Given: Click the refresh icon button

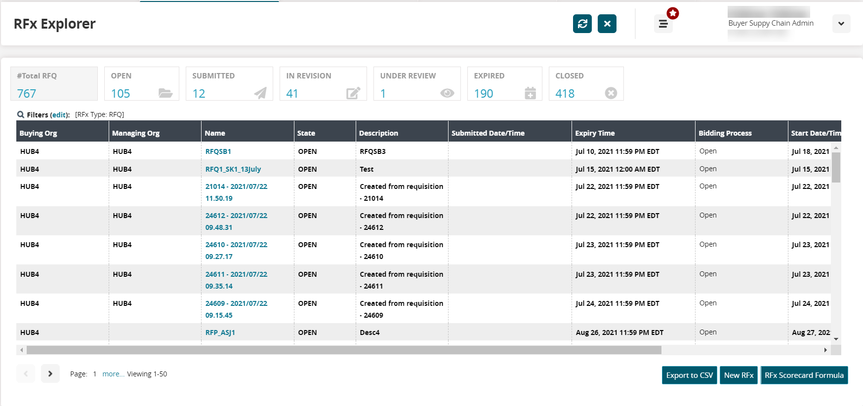Looking at the screenshot, I should coord(582,24).
